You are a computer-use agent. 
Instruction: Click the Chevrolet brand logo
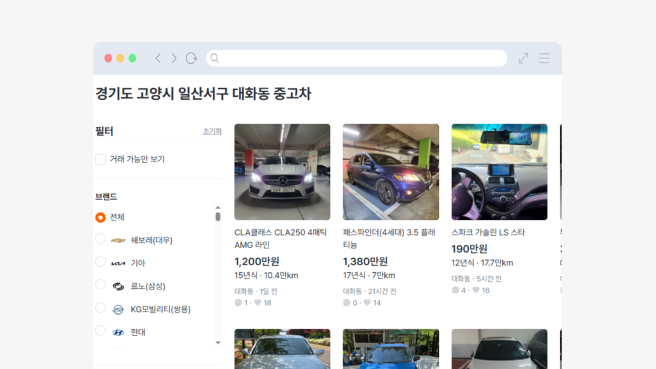tap(118, 240)
